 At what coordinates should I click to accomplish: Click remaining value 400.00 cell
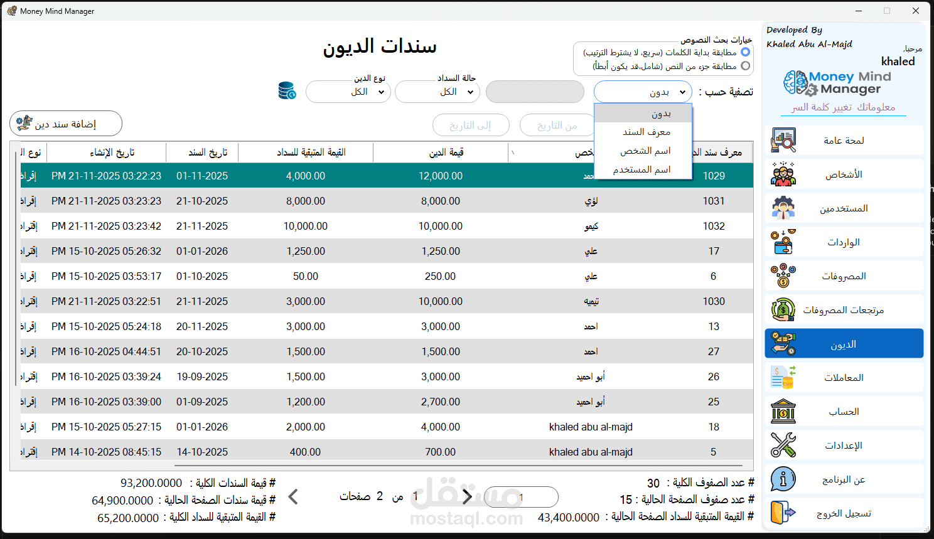tap(306, 452)
